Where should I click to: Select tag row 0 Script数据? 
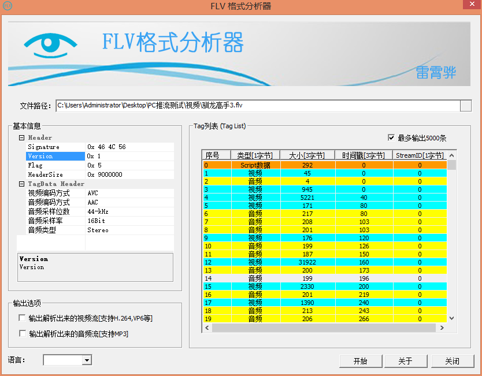[x=325, y=165]
